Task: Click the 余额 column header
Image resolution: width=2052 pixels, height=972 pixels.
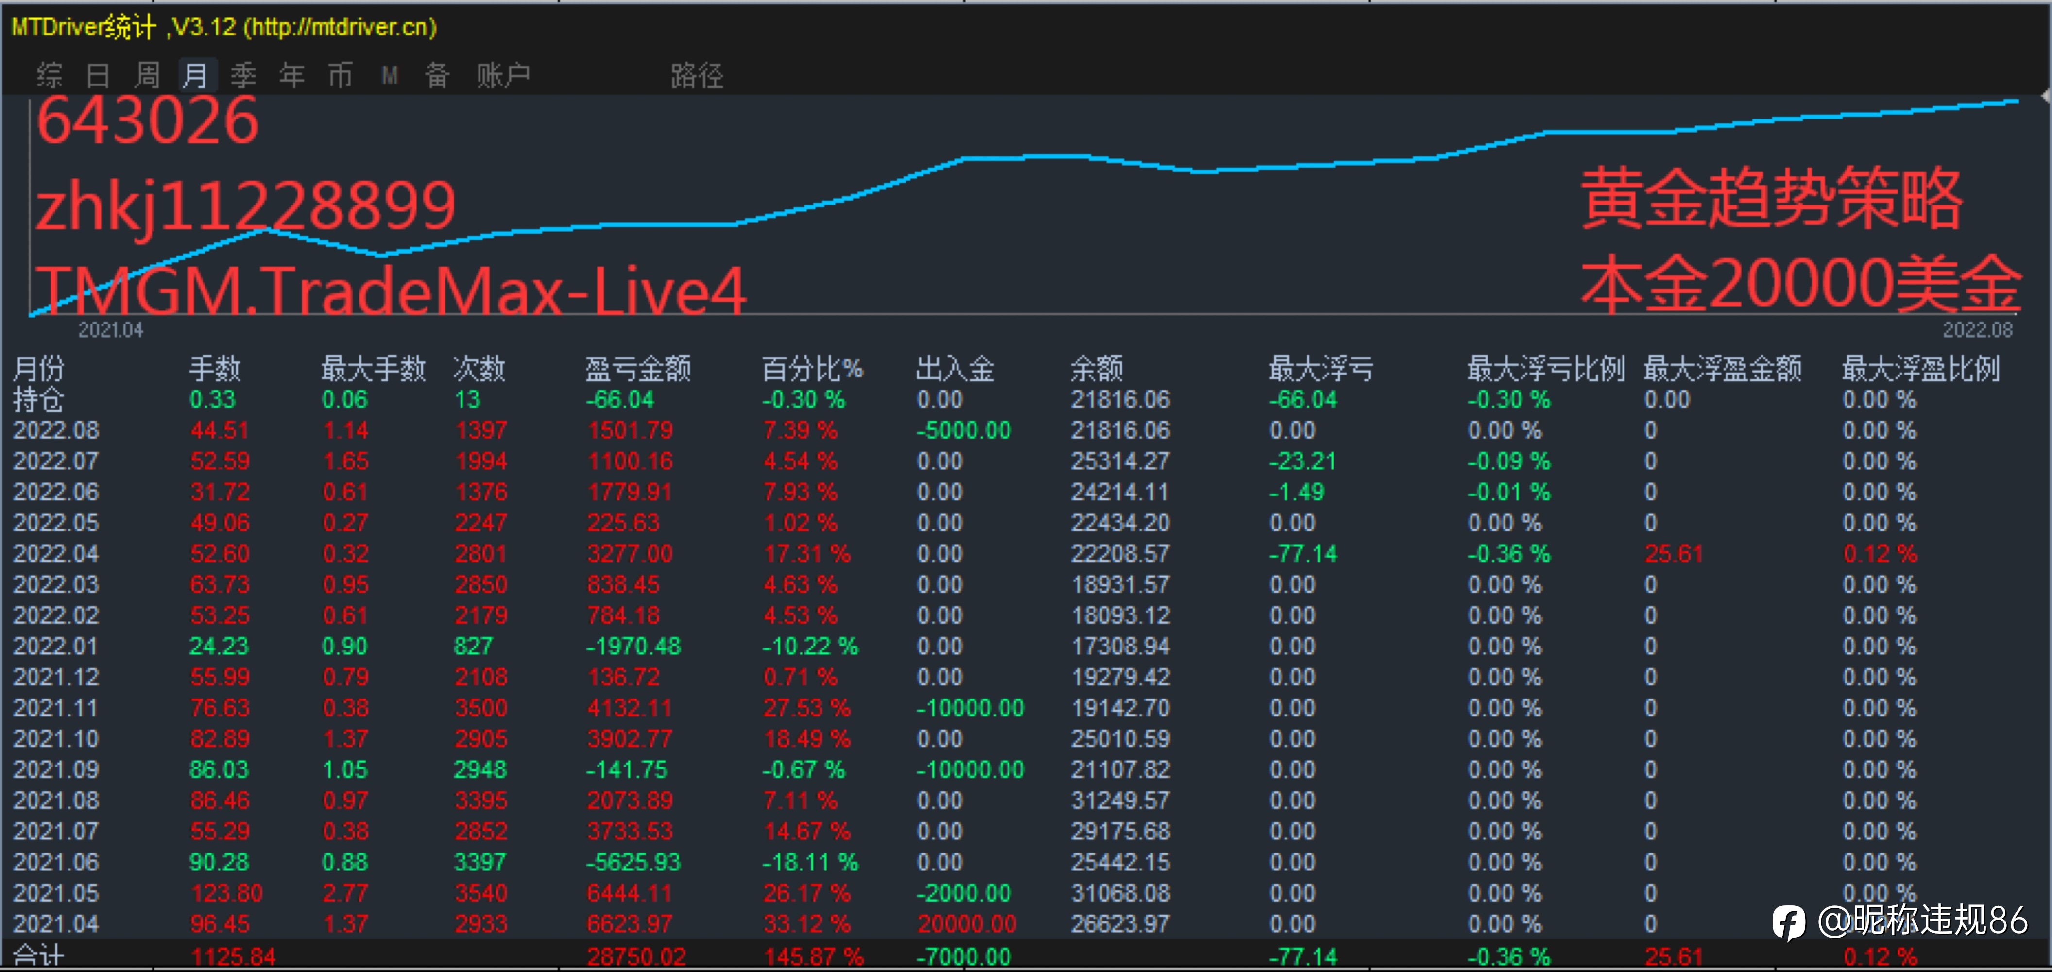Action: 1097,369
